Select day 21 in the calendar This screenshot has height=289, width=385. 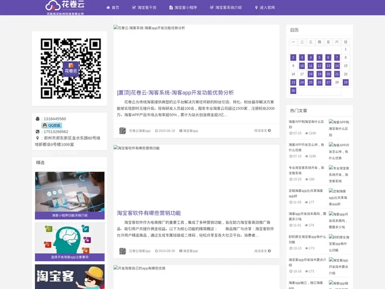pyautogui.click(x=337, y=74)
